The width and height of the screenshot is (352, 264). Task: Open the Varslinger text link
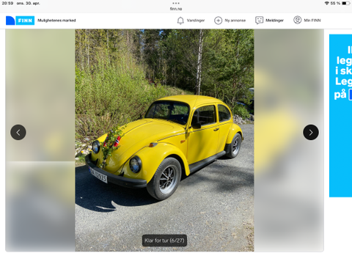click(196, 21)
